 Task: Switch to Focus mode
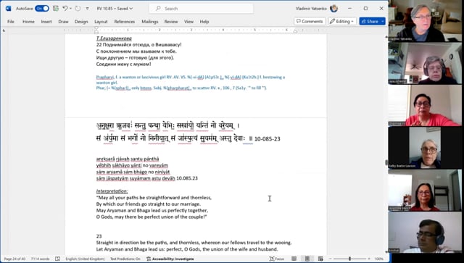(x=276, y=259)
